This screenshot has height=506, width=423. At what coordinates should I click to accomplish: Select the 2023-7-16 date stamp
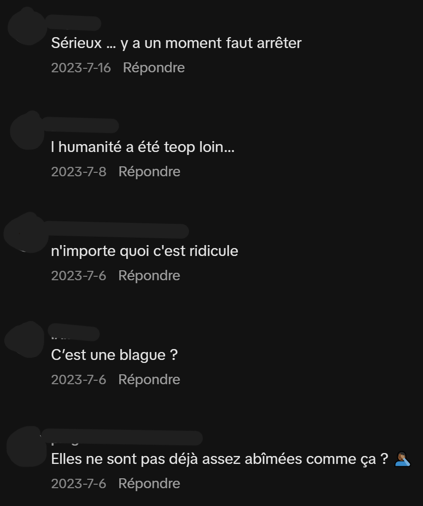(x=81, y=68)
